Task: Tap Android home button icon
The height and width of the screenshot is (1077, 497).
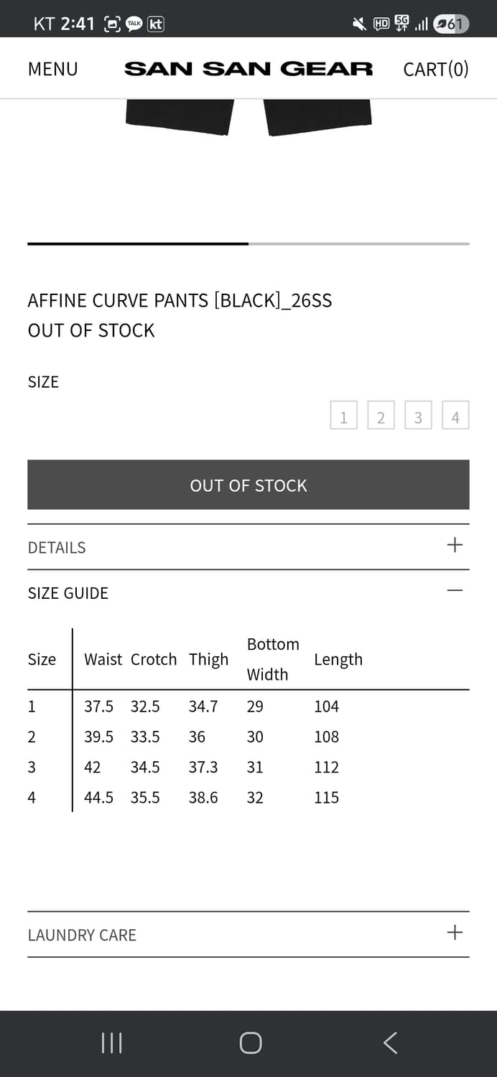Action: (250, 1043)
